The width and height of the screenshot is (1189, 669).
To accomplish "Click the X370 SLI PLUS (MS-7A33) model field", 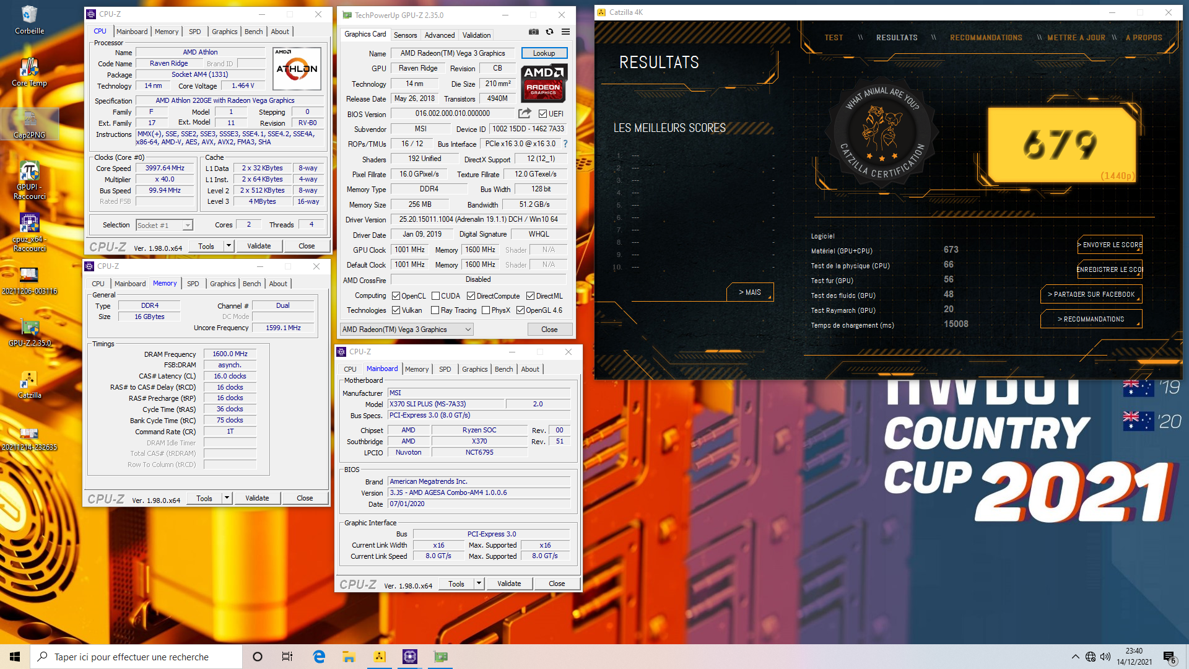I will tap(446, 404).
